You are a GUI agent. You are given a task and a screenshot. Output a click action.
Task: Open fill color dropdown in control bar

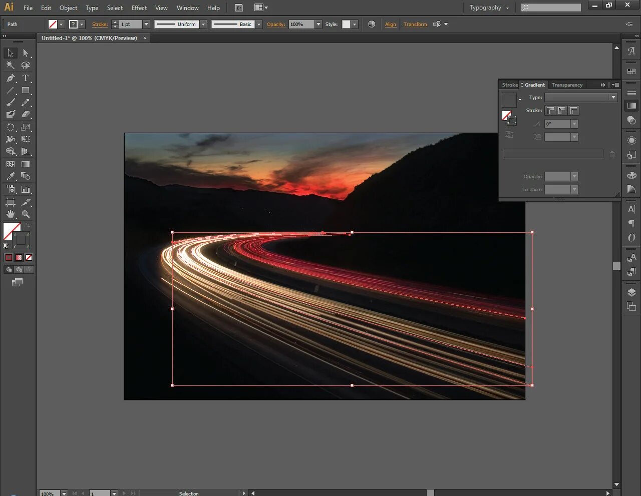coord(61,24)
